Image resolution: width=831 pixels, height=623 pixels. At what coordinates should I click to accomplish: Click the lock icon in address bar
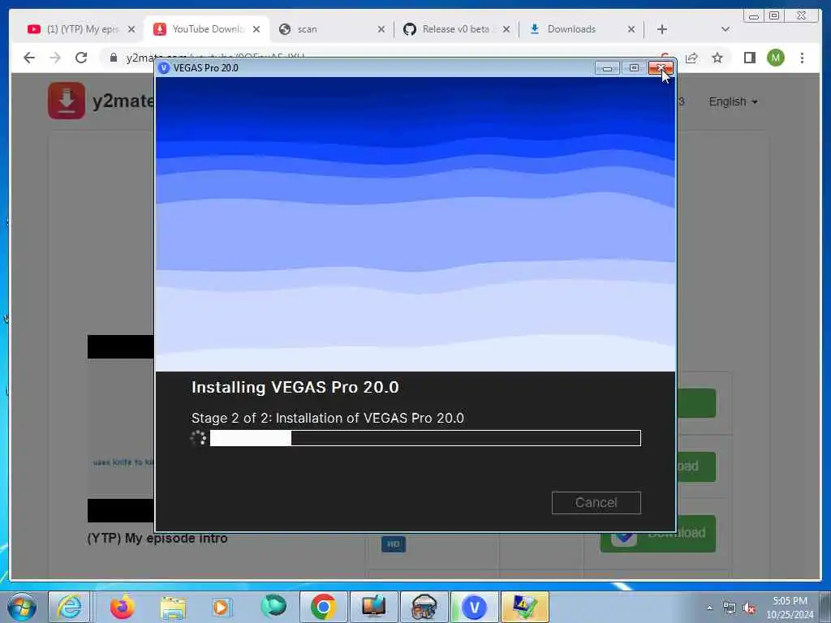tap(113, 58)
